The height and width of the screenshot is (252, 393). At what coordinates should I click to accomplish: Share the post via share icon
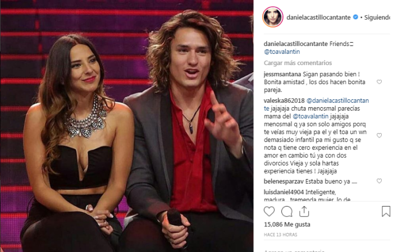304,211
